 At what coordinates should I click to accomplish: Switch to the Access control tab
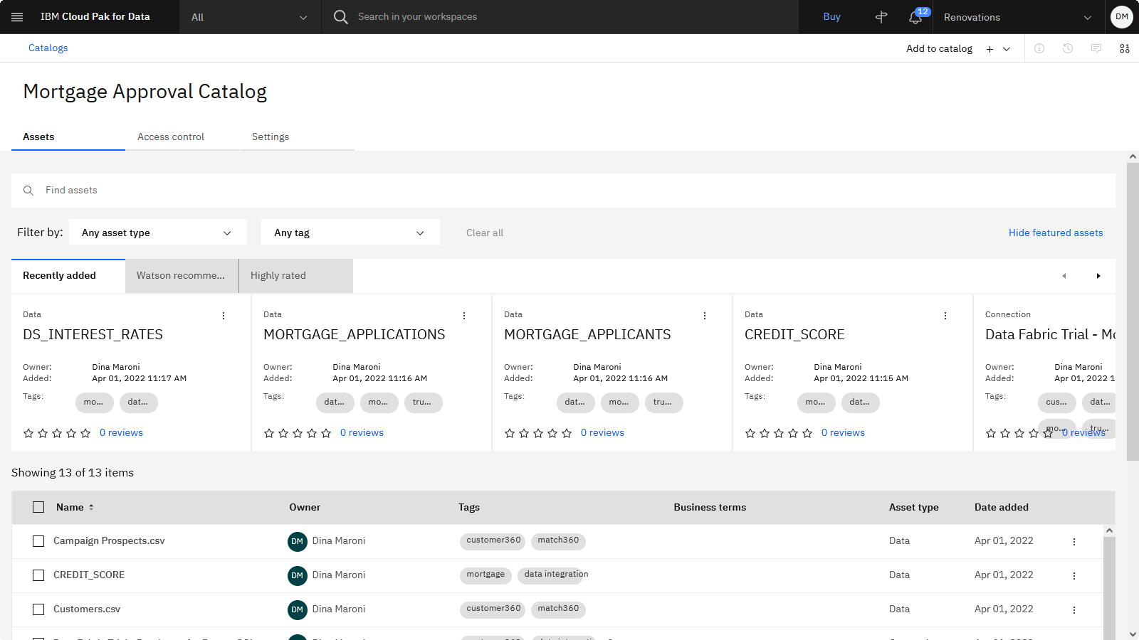click(x=182, y=137)
